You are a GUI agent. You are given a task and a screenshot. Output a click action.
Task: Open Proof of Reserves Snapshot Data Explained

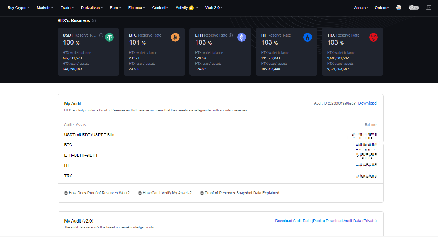pyautogui.click(x=240, y=193)
